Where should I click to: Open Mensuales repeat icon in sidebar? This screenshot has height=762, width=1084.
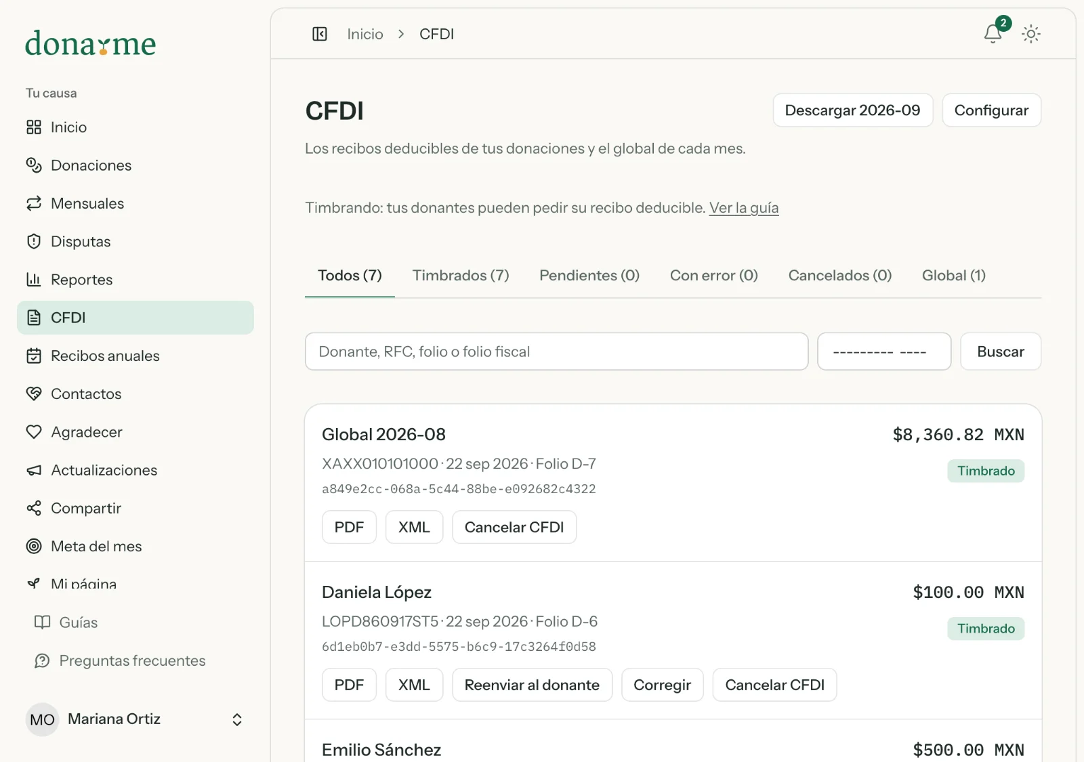(x=34, y=203)
